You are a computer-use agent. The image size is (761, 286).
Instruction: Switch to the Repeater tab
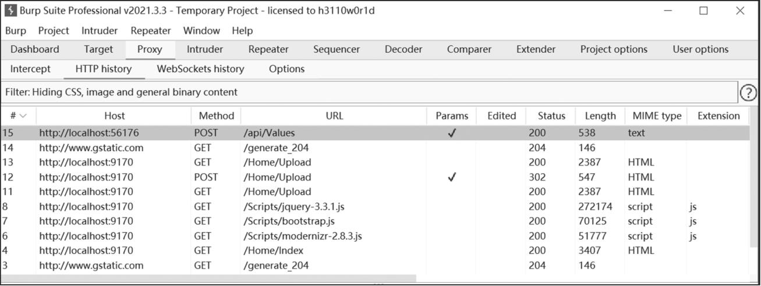click(x=268, y=49)
